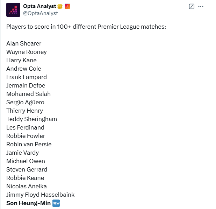Select the Mohamed Salah line
The width and height of the screenshot is (216, 209).
click(28, 94)
